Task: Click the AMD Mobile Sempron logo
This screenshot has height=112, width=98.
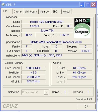Action: 82,28
